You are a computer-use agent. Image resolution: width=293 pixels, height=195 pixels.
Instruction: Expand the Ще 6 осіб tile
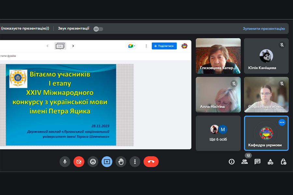[218, 133]
